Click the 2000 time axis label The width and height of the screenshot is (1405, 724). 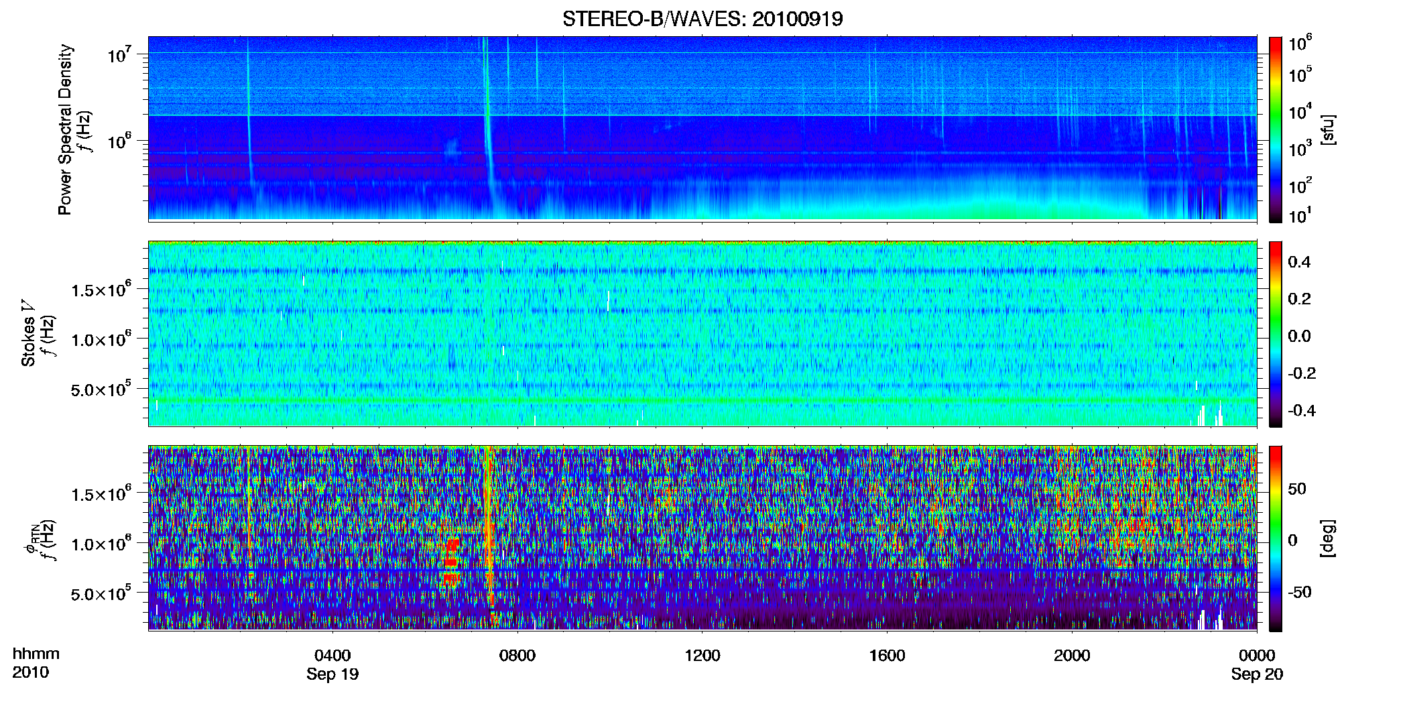[x=1072, y=655]
